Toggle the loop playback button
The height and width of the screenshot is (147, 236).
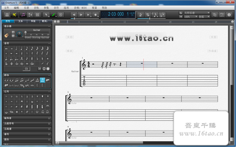148,15
